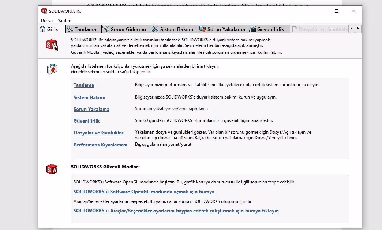Click the 'SOLIDWORKS Güvenli Modlar:' heading
Screen dimensions: 382x230
[x=105, y=167]
